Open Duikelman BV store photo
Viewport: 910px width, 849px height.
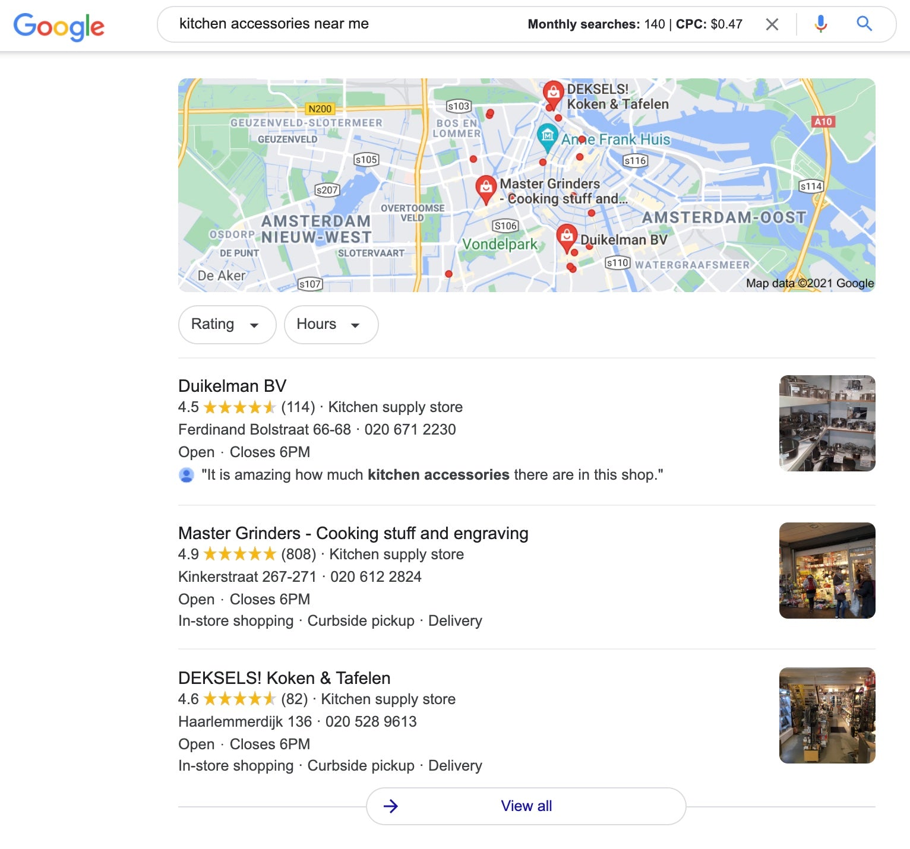[827, 423]
